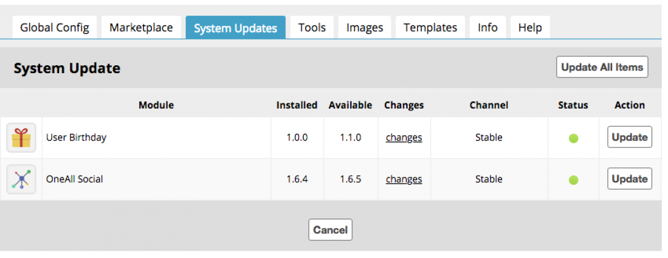Click the OneAll Social module name
Screen dimensions: 668x258
coord(75,179)
